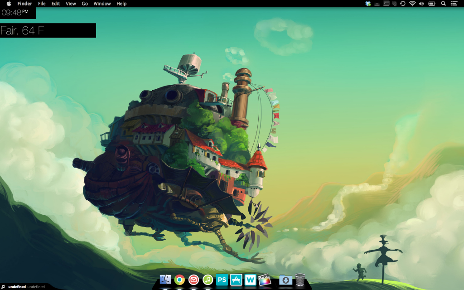Open the volume control in menu bar
The width and height of the screenshot is (464, 290).
[x=421, y=4]
